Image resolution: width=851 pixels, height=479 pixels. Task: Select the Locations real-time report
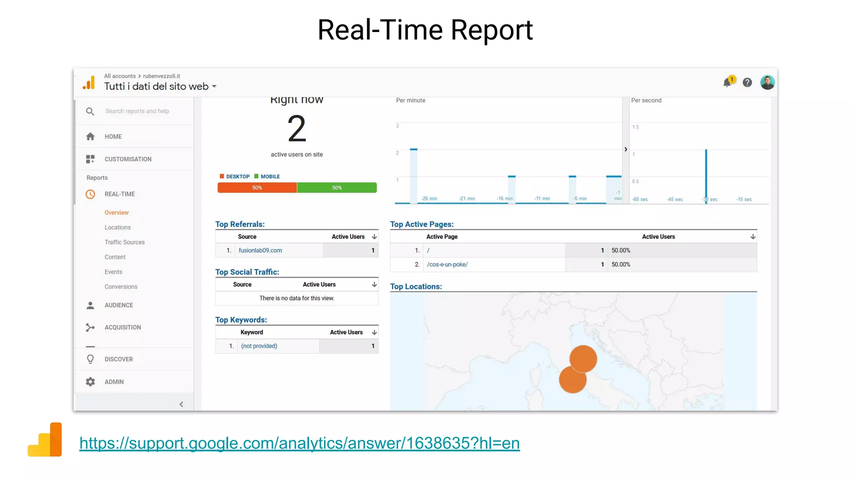[x=118, y=227]
